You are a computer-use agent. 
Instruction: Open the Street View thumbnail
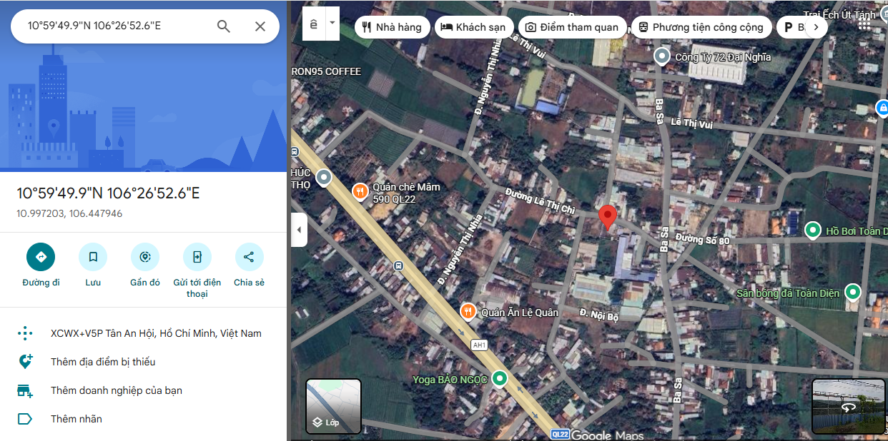click(x=849, y=406)
